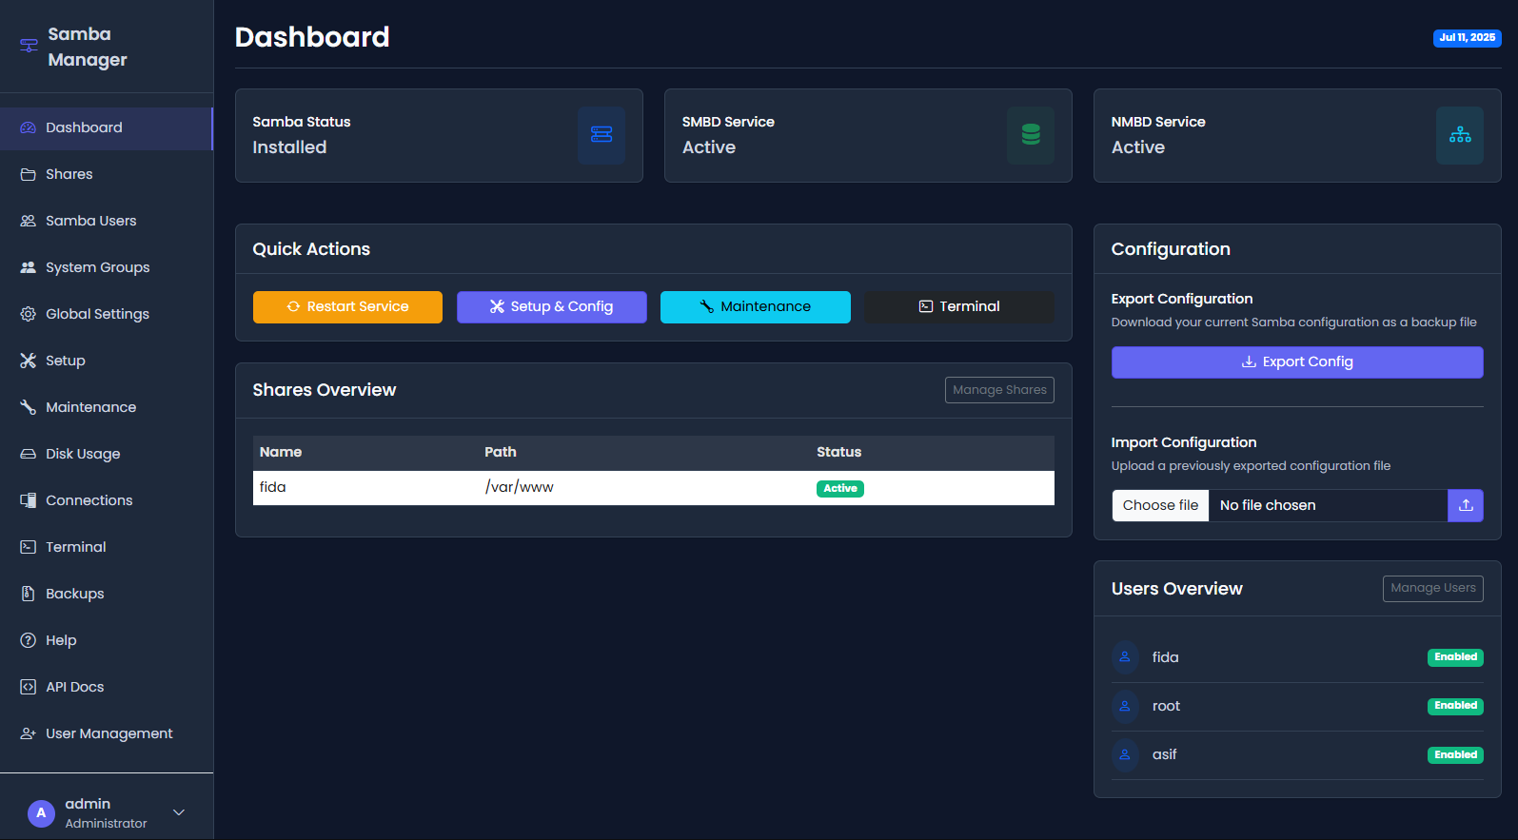Open Global Settings in the sidebar
Viewport: 1518px width, 840px height.
(107, 314)
